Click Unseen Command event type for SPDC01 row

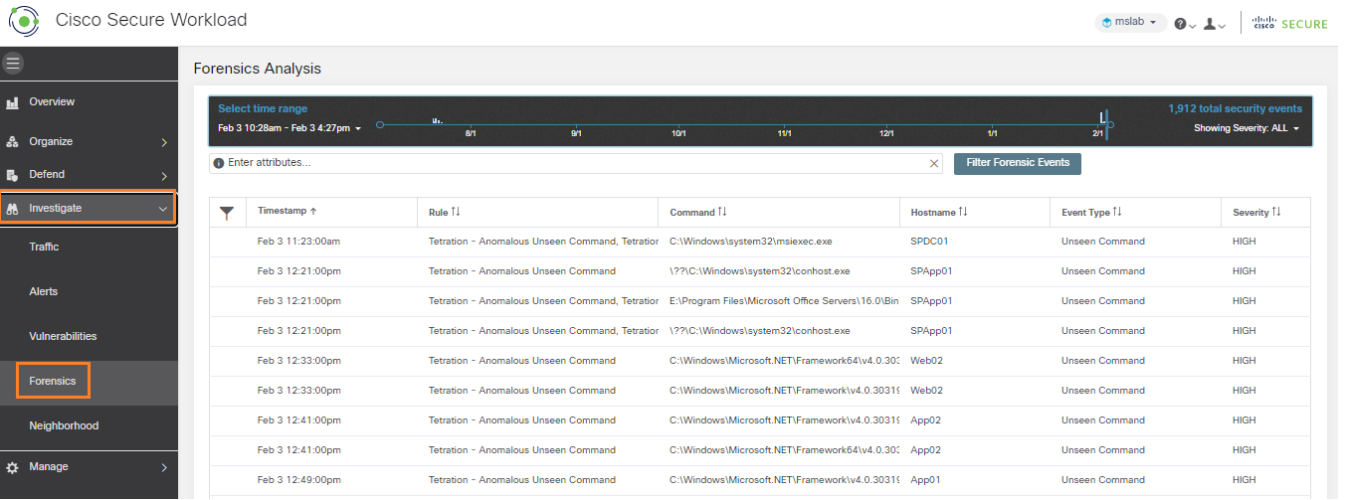pyautogui.click(x=1103, y=242)
